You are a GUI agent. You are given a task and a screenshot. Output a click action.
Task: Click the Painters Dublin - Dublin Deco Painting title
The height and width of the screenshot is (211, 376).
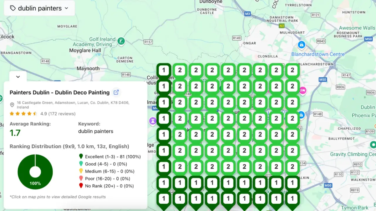click(x=60, y=92)
